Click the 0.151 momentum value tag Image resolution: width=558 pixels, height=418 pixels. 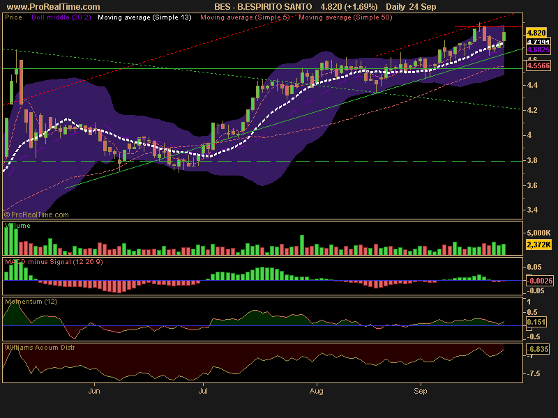[x=536, y=322]
